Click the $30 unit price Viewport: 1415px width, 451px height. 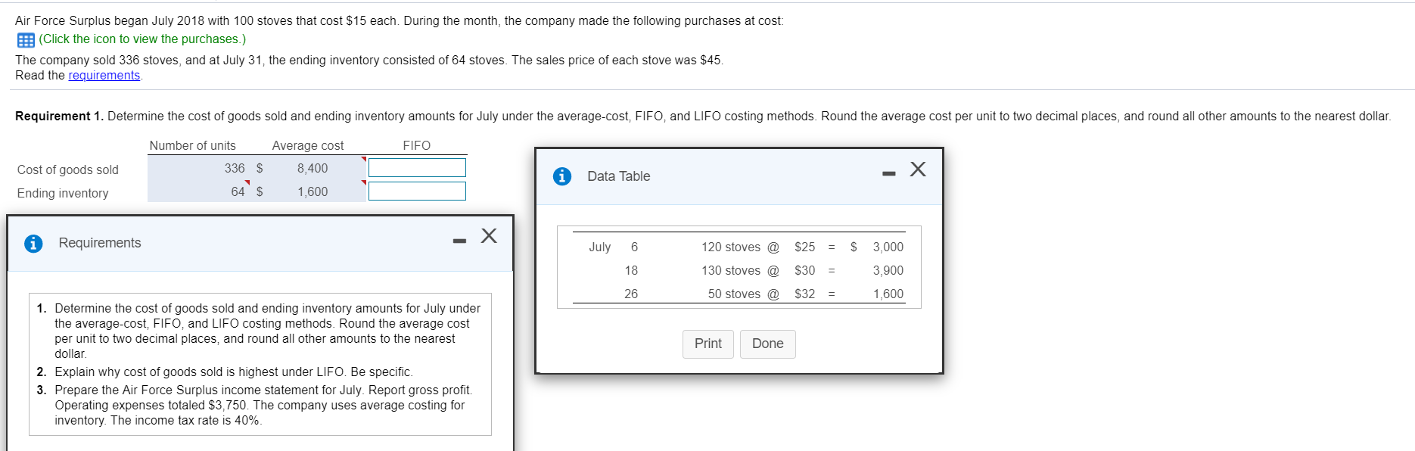[x=805, y=270]
